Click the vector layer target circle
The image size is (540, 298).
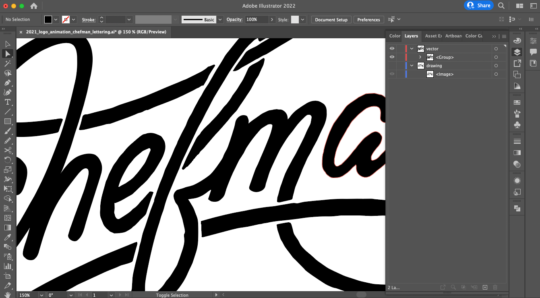496,49
